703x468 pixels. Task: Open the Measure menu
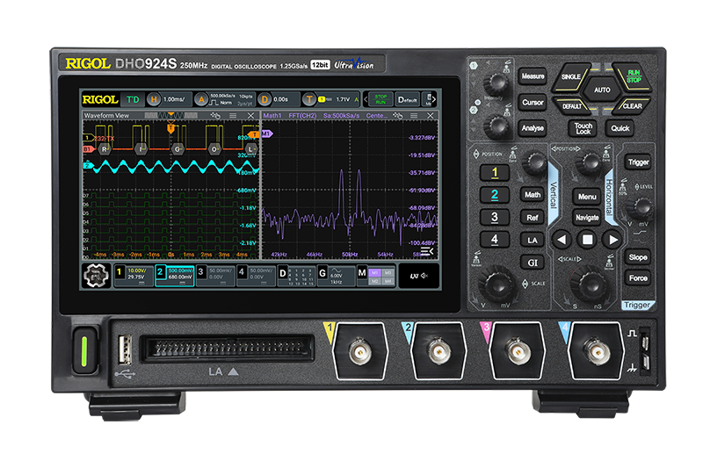click(x=533, y=77)
